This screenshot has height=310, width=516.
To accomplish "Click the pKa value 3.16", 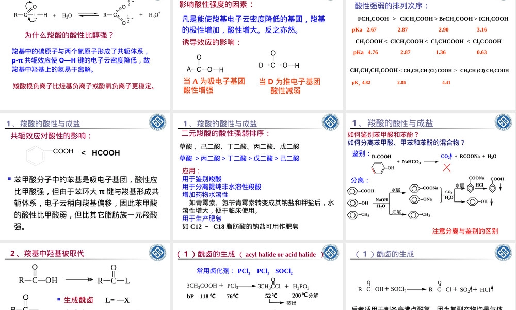I will click(x=482, y=29).
